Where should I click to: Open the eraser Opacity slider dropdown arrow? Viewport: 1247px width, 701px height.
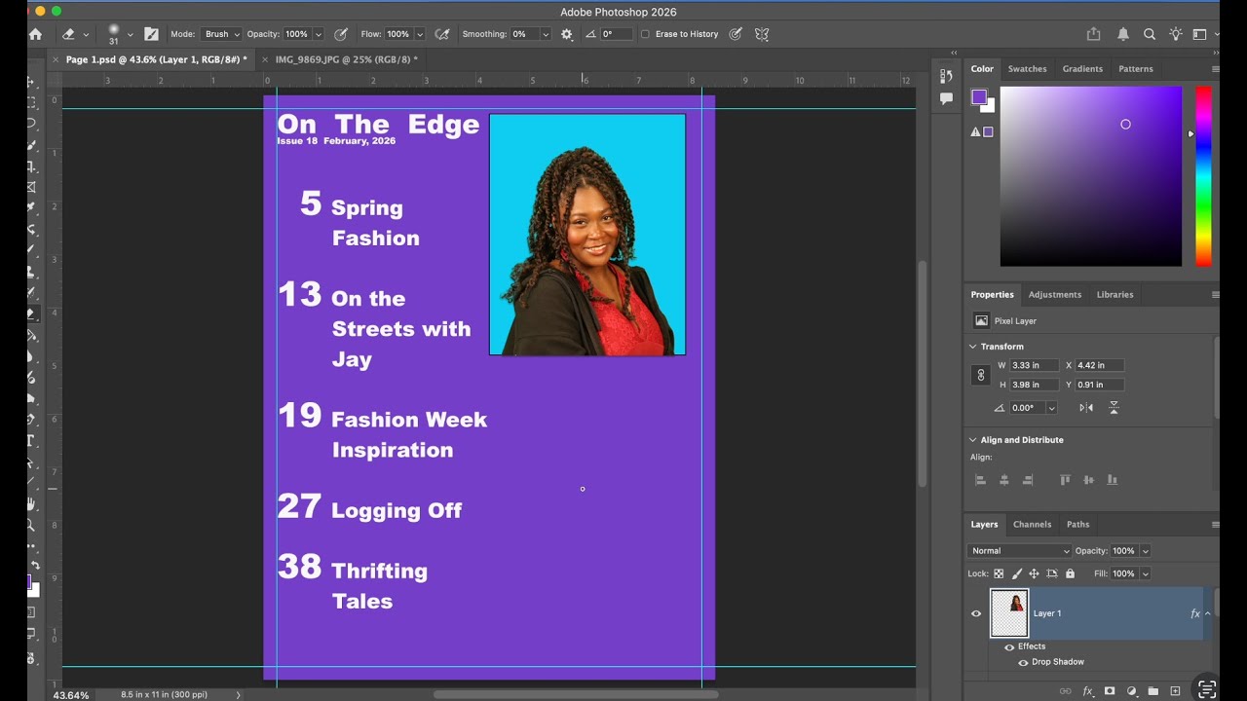[x=318, y=34]
